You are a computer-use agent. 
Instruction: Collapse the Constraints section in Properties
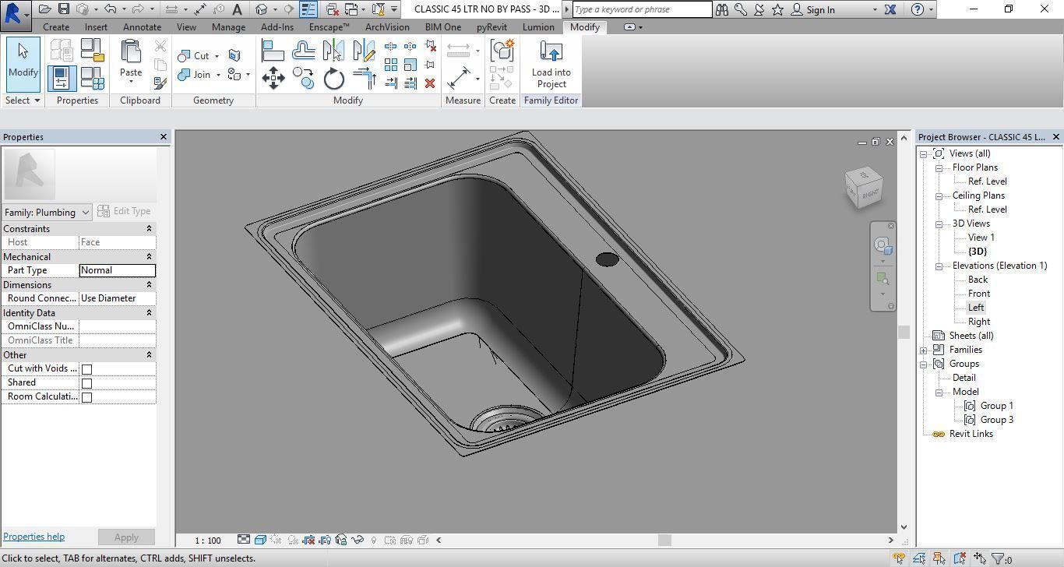click(149, 229)
